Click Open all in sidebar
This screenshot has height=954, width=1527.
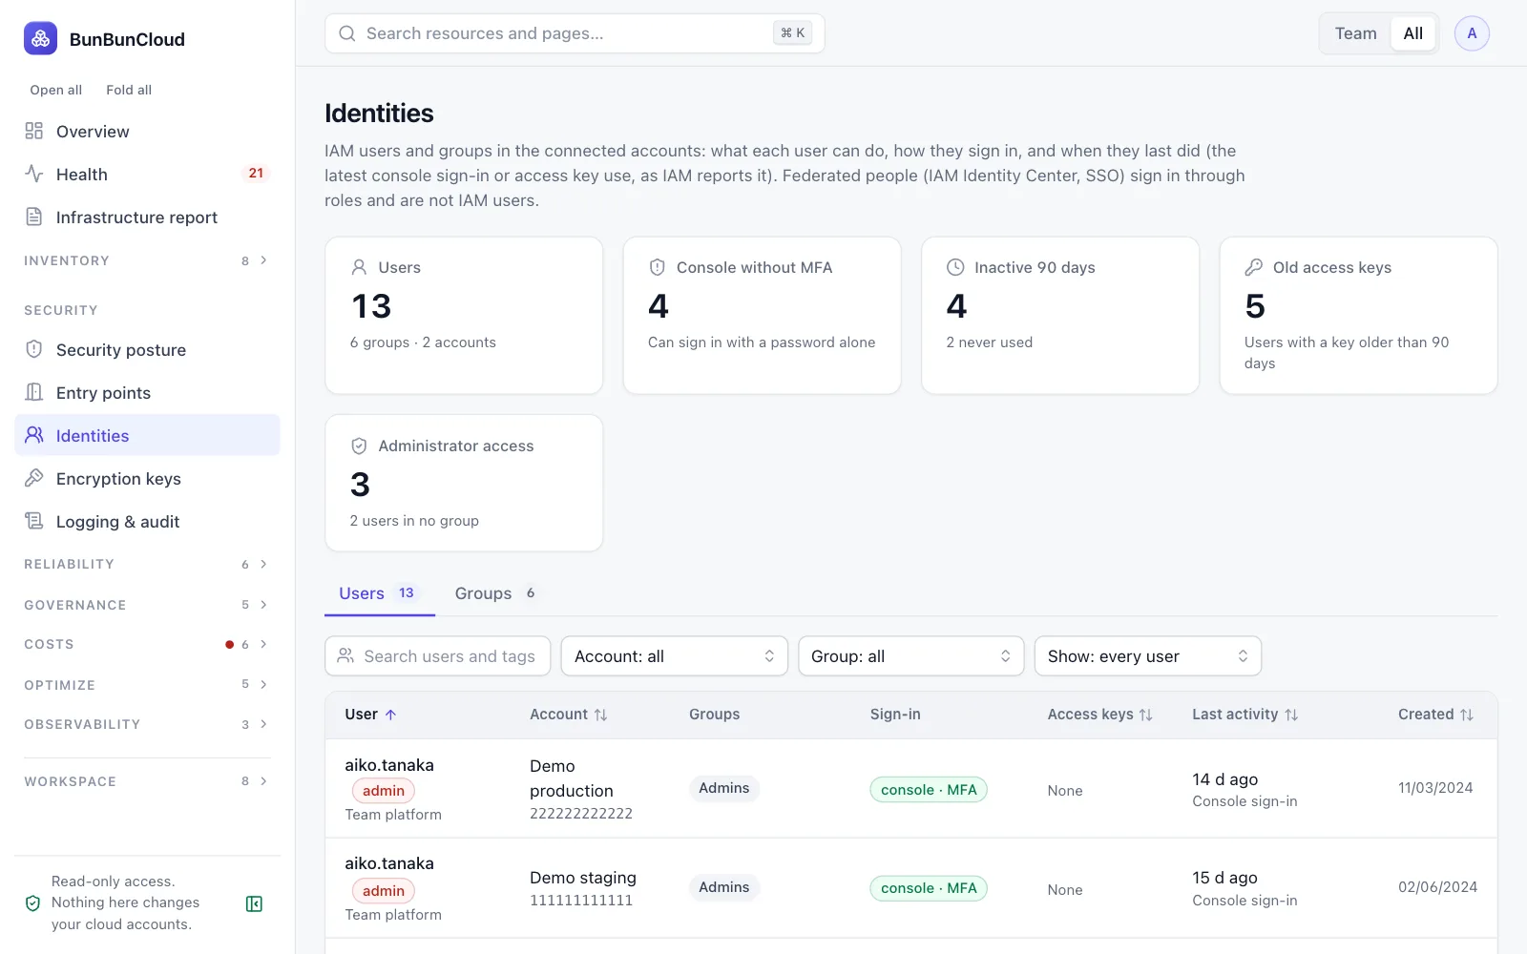click(55, 90)
